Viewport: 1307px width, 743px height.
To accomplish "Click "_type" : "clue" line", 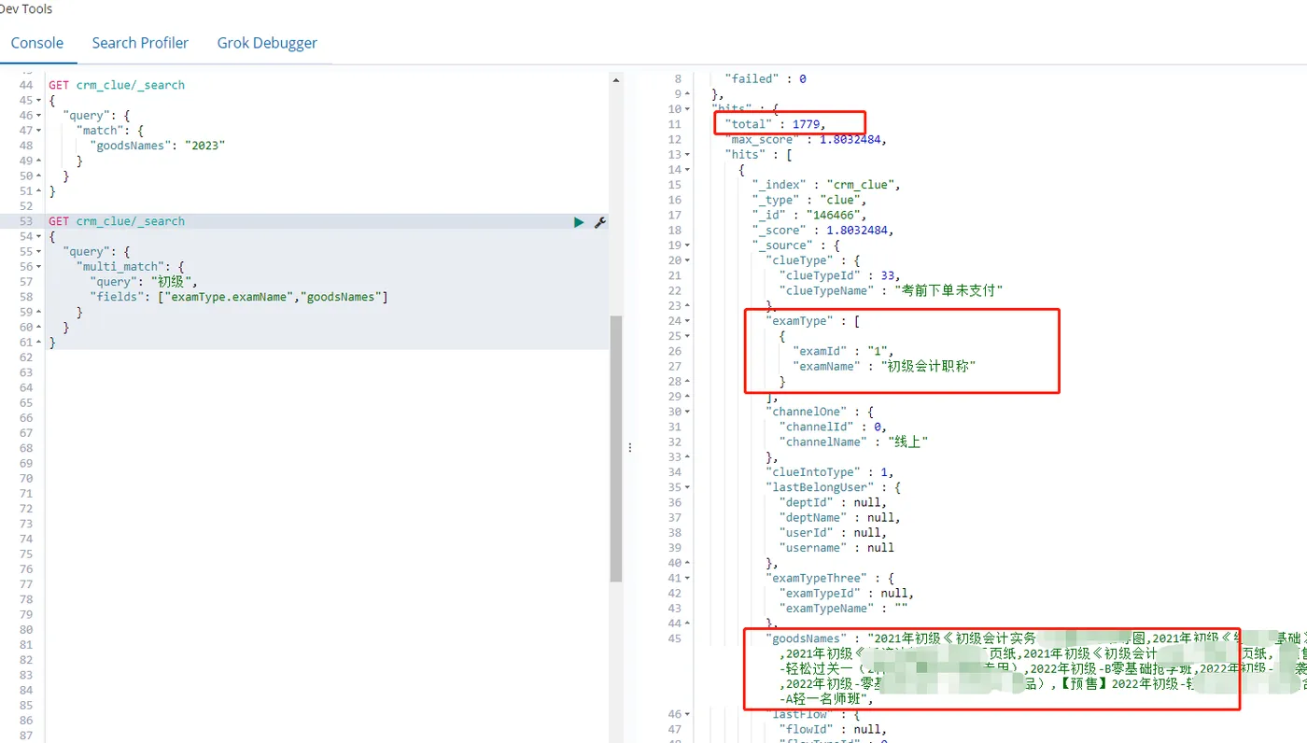I will pos(809,200).
